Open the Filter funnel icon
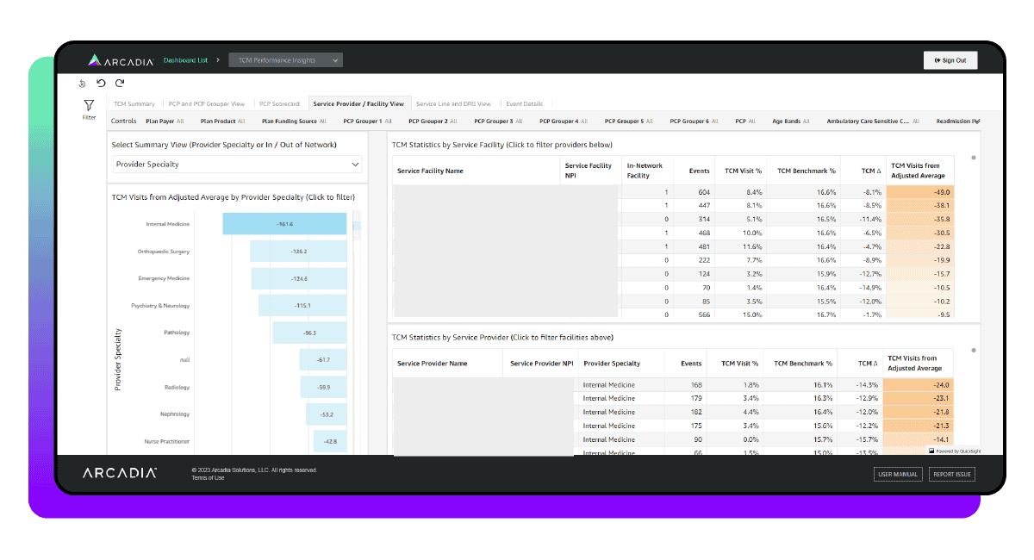The image size is (1034, 560). (x=89, y=105)
